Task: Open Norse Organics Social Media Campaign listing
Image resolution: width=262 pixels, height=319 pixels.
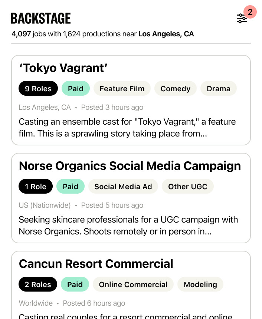Action: (130, 166)
